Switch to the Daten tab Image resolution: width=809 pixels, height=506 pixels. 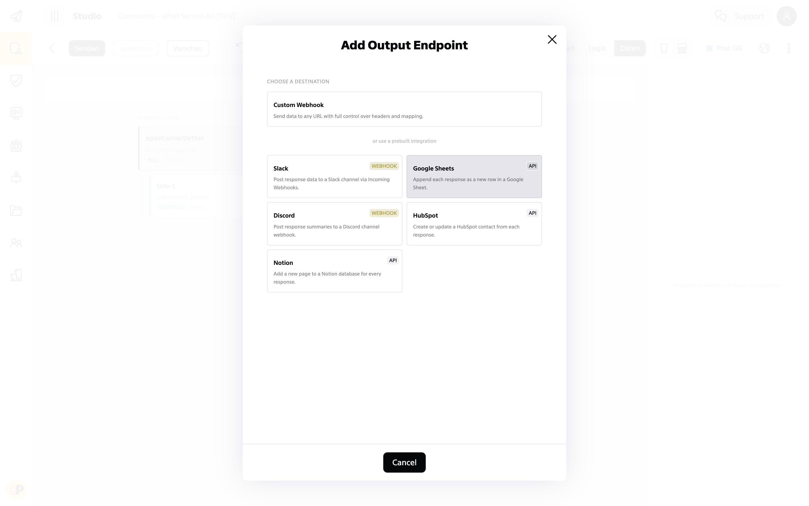630,48
